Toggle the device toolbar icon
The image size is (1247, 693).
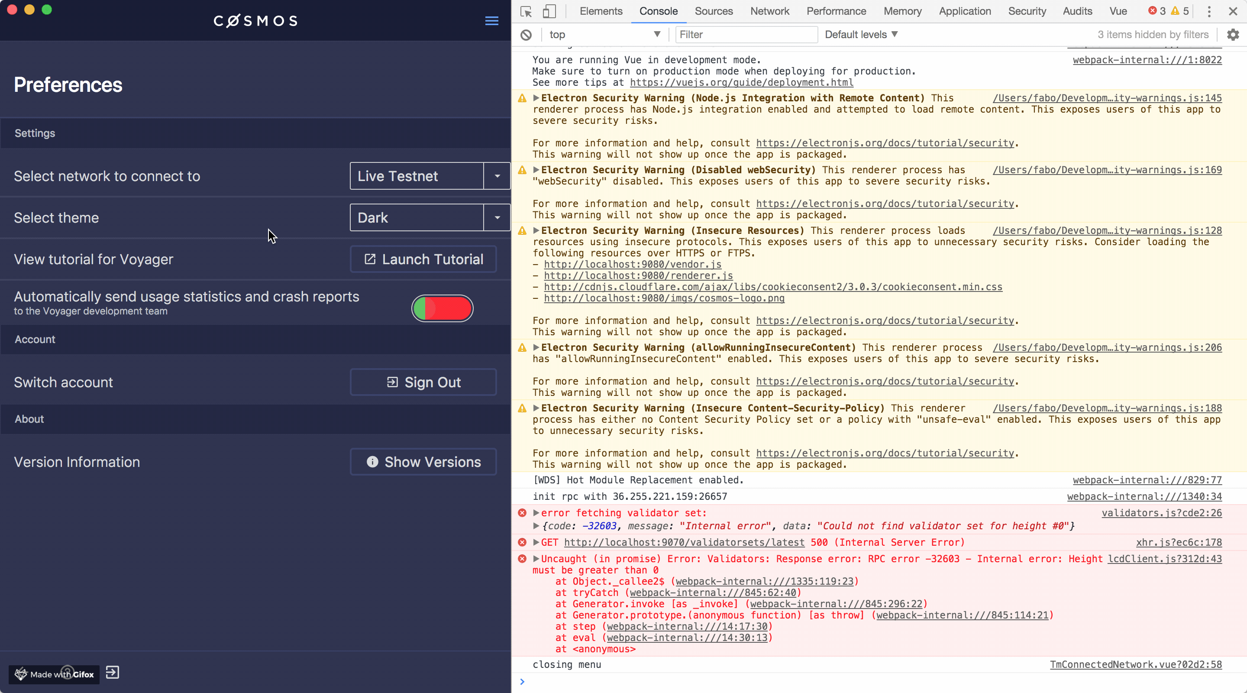click(549, 11)
